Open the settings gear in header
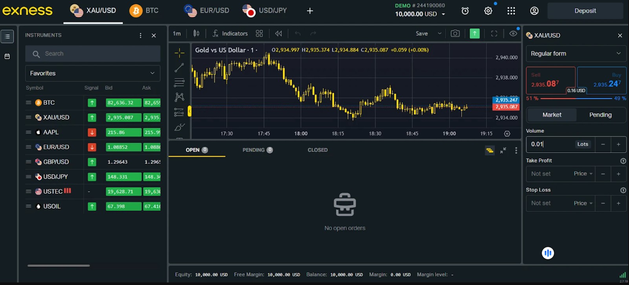Image resolution: width=629 pixels, height=285 pixels. [x=488, y=11]
